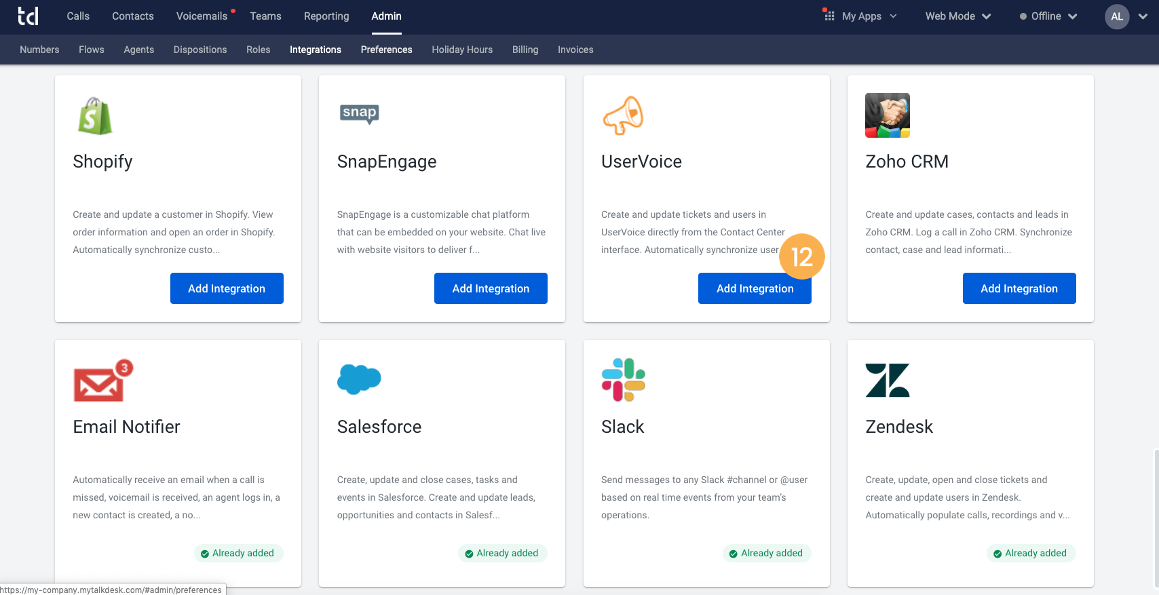Click the Slack logo icon
The width and height of the screenshot is (1159, 595).
624,380
